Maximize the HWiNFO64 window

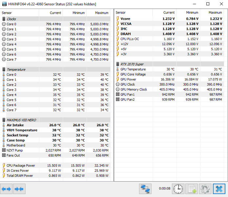208,4
